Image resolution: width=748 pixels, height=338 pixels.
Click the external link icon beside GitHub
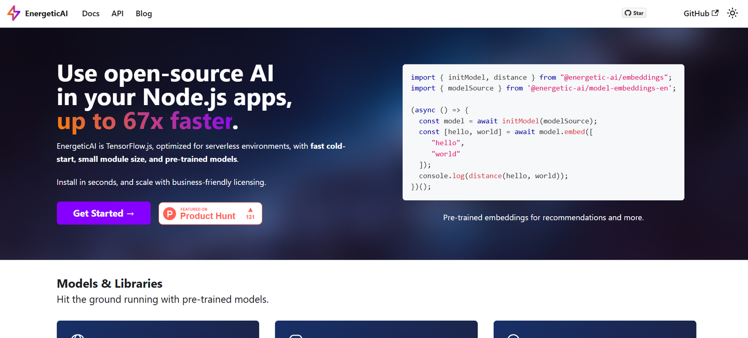click(715, 13)
